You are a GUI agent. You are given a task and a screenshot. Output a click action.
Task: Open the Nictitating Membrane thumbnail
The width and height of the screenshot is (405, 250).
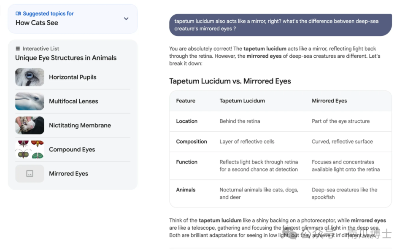tap(30, 125)
